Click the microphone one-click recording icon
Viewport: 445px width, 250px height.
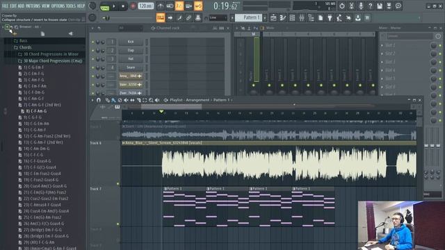coord(361,6)
